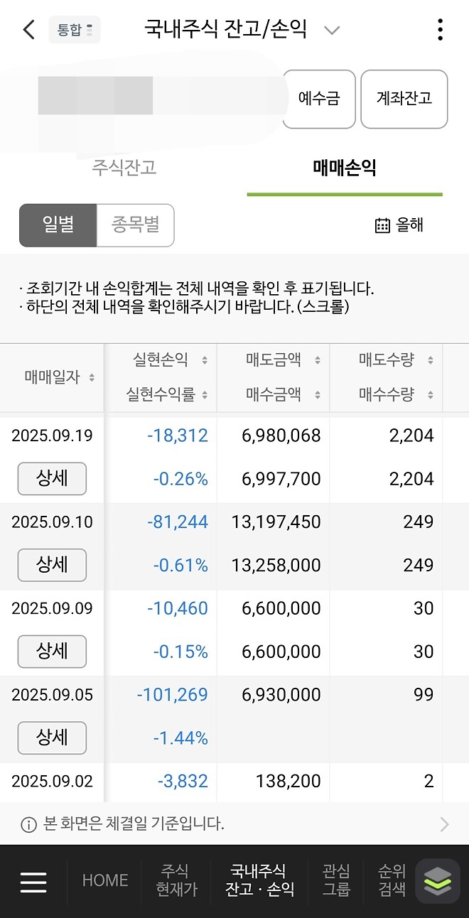Open the 올해 calendar date selector

click(x=400, y=225)
